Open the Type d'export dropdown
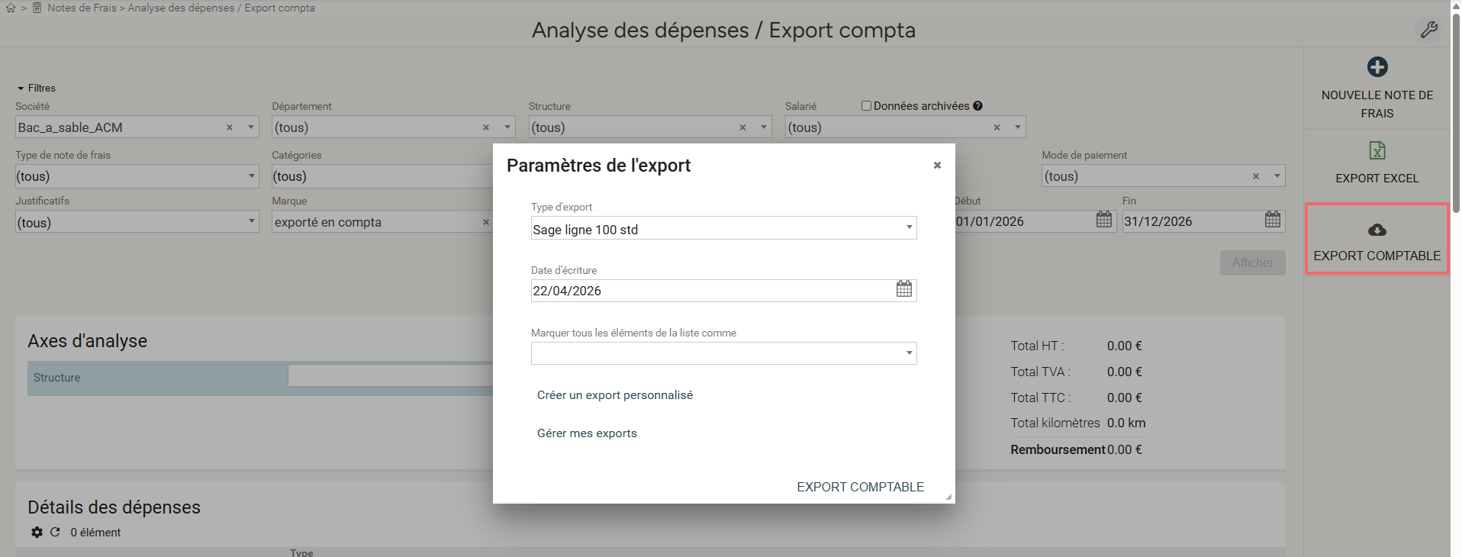 point(723,228)
